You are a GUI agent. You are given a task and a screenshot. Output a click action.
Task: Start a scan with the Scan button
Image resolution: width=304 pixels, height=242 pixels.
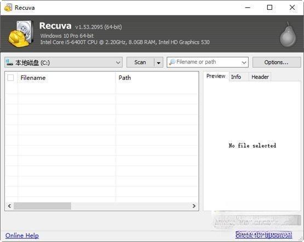coord(140,62)
